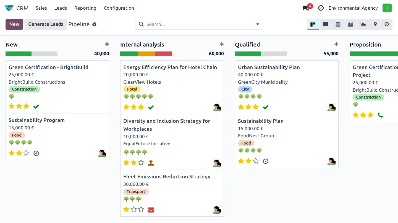Viewport: 398px width, 223px height.
Task: Expand the search options dropdown arrow
Action: [x=258, y=24]
